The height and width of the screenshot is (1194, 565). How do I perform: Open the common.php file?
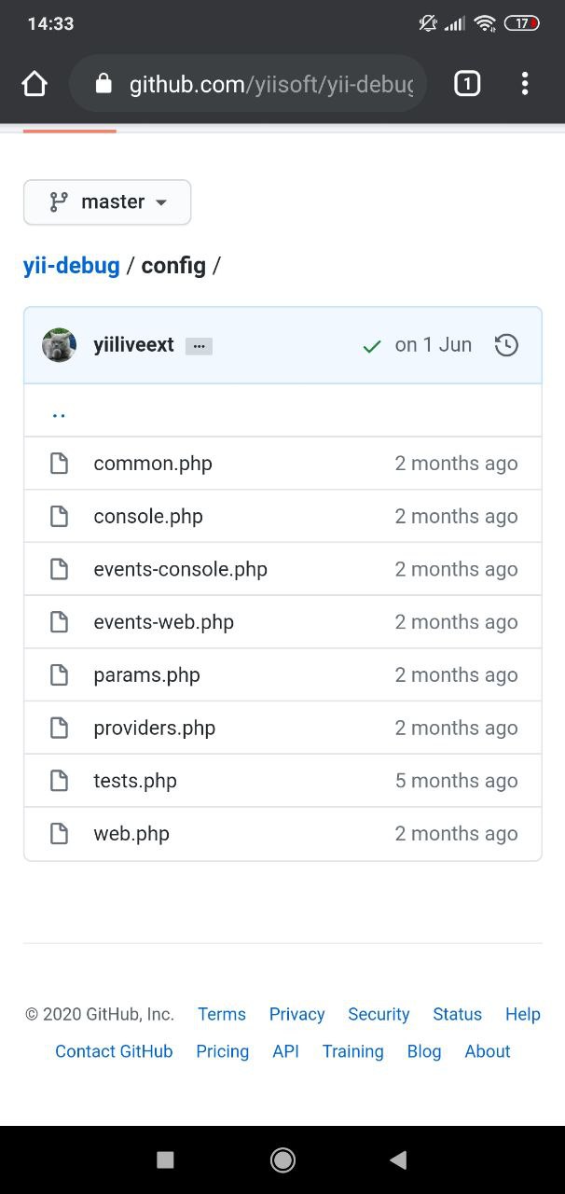pos(153,464)
